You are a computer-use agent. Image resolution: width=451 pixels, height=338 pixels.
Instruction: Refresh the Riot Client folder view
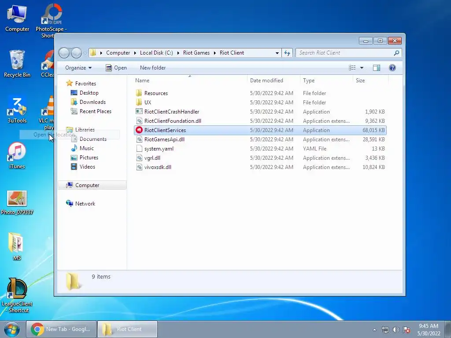pyautogui.click(x=287, y=53)
